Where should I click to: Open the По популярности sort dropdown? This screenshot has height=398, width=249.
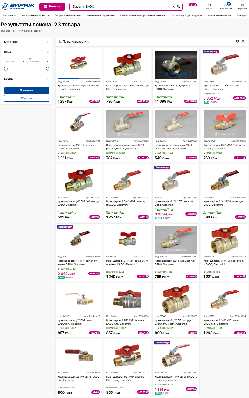[74, 42]
